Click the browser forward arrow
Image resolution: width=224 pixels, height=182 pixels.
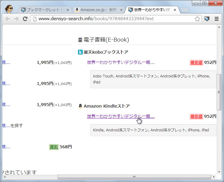pyautogui.click(x=17, y=19)
